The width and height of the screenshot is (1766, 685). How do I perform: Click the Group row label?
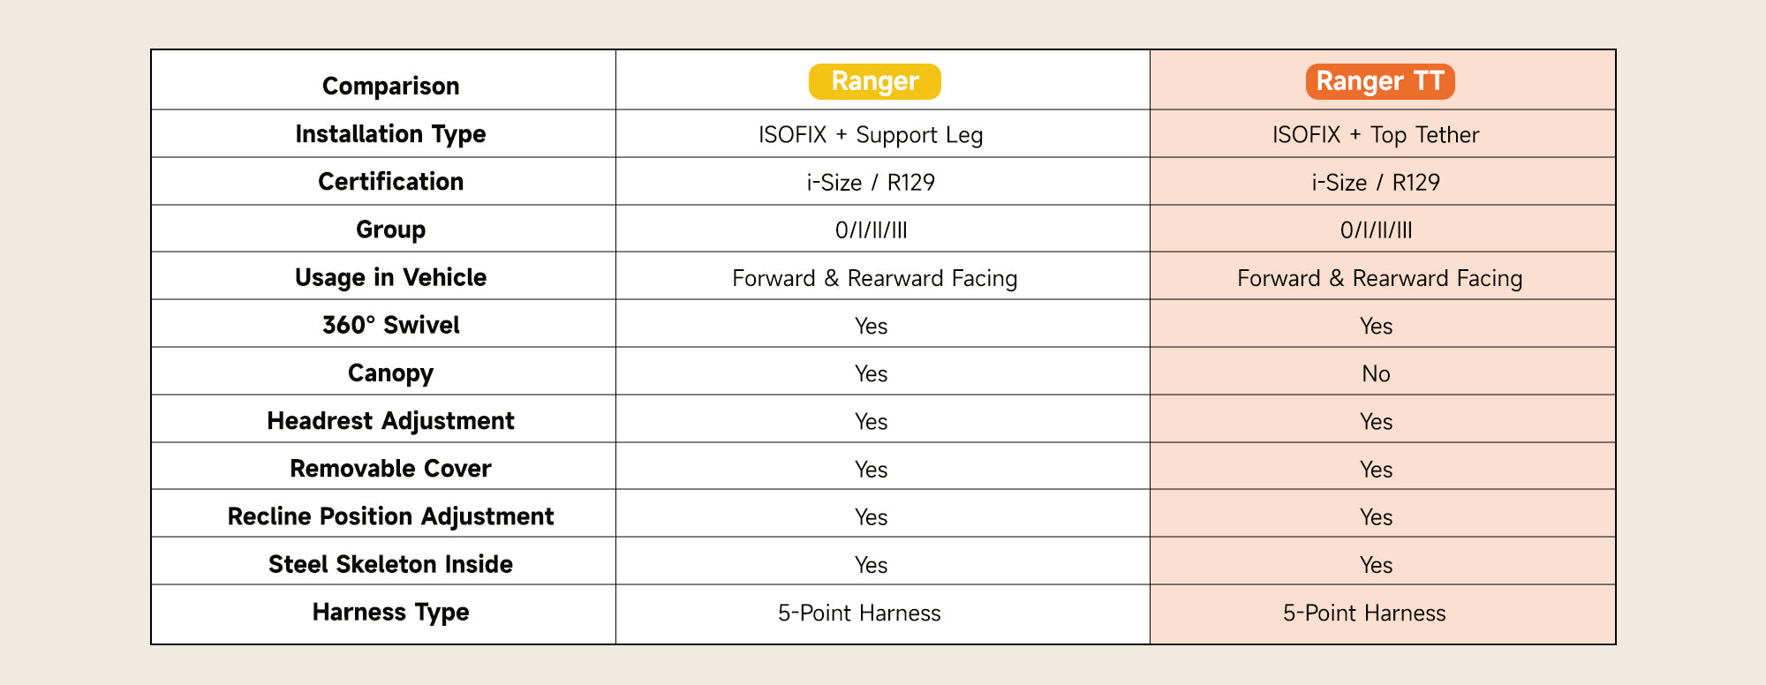[390, 230]
